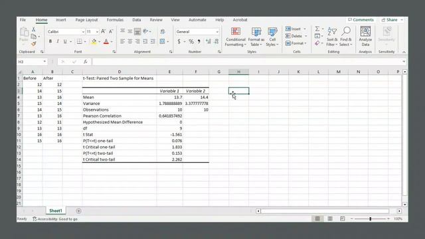Viewport: 425px width, 239px height.
Task: Open the Fill Color dropdown arrow
Action: click(x=100, y=42)
